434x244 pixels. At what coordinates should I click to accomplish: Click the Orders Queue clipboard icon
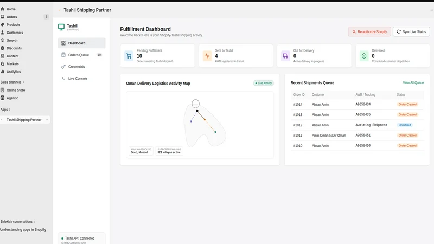(63, 55)
